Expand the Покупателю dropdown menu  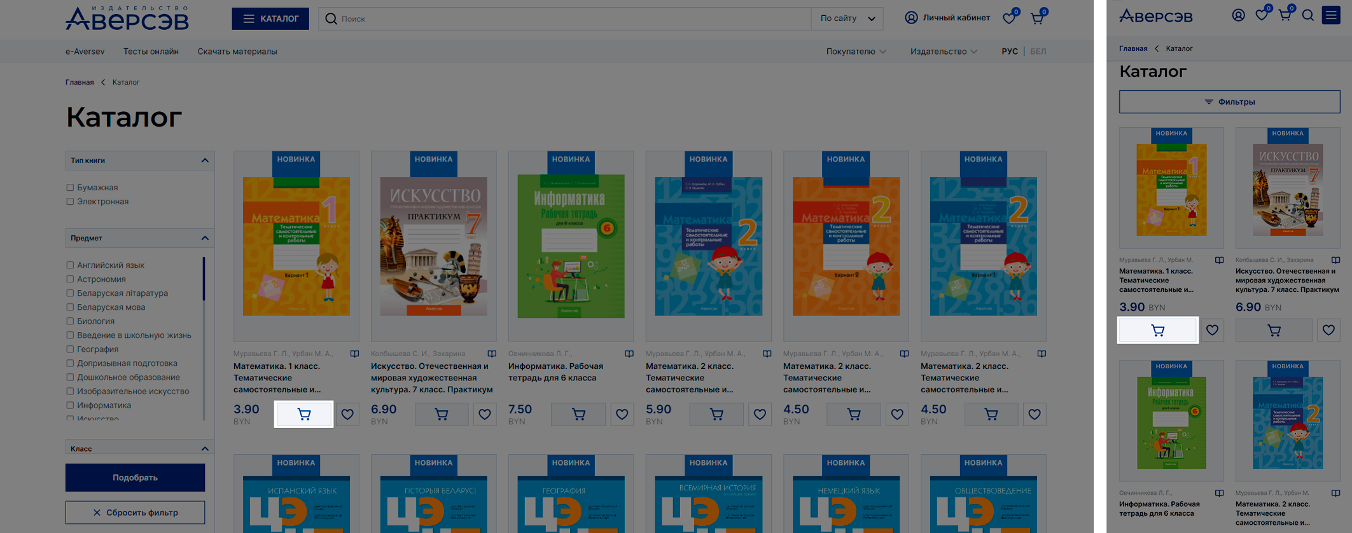856,52
